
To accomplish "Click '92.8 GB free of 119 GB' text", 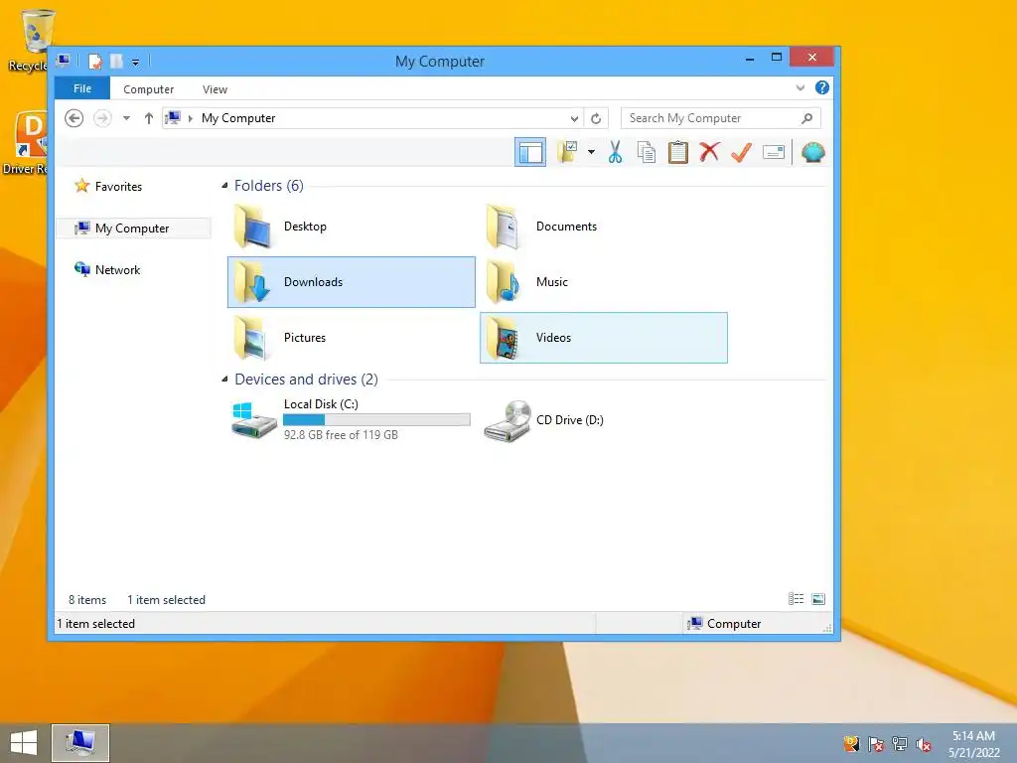I will coord(341,435).
